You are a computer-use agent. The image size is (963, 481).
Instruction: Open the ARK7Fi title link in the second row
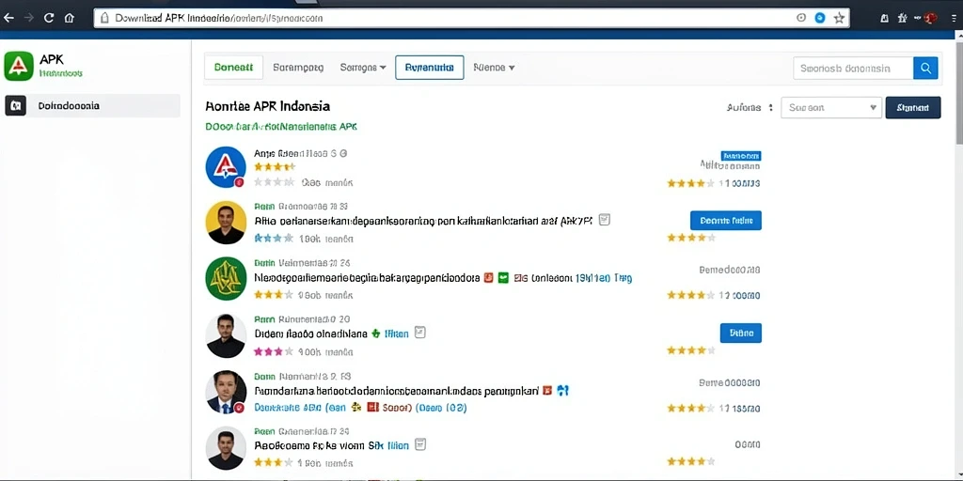pyautogui.click(x=423, y=220)
